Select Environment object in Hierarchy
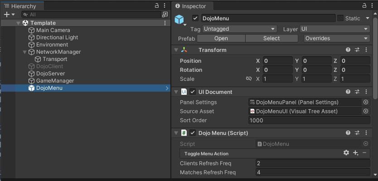Viewport: 378px width, 181px height. point(52,45)
